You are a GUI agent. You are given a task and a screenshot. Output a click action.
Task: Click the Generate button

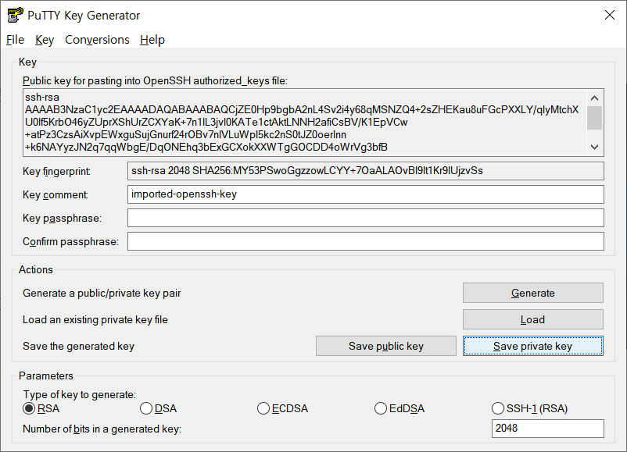coord(533,293)
